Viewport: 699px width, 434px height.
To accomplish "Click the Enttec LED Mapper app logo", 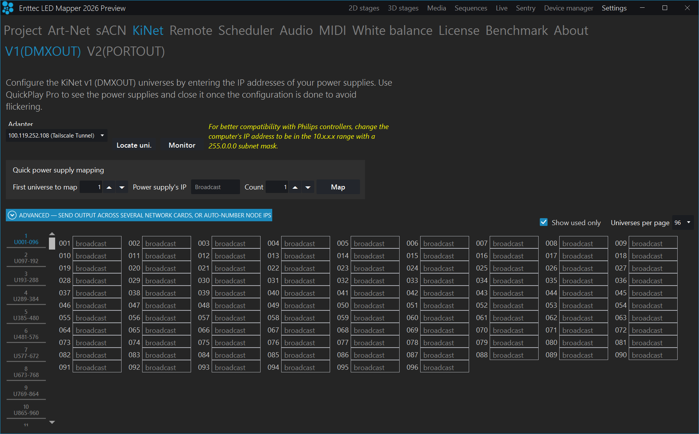I will [8, 8].
